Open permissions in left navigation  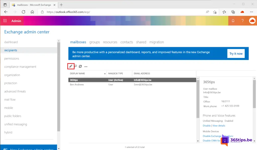(x=12, y=58)
